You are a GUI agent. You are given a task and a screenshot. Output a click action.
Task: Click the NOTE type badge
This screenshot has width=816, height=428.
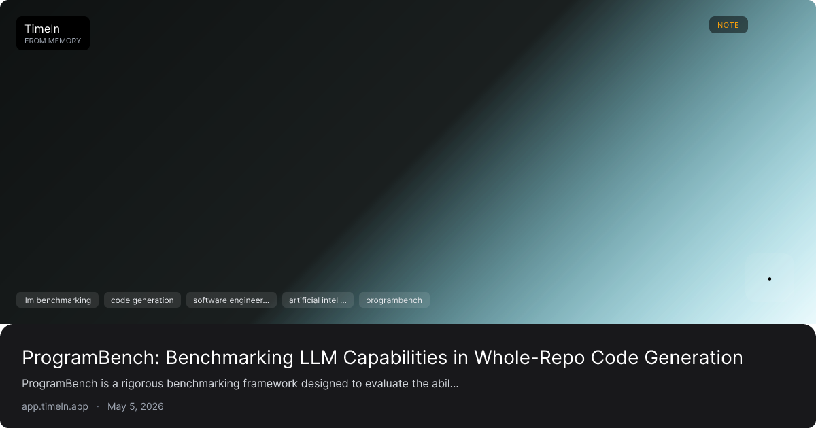click(x=728, y=25)
